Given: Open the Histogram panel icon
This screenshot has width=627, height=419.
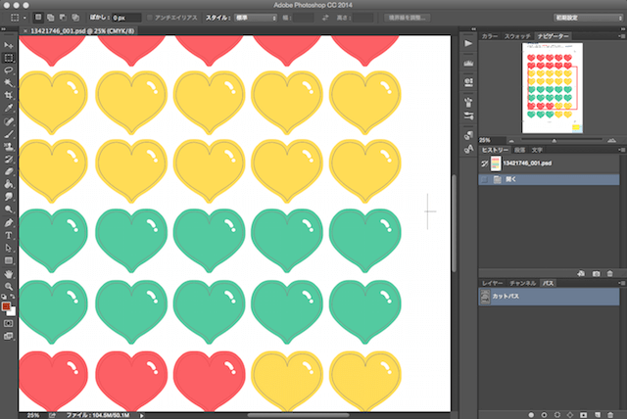Looking at the screenshot, I should tap(468, 63).
